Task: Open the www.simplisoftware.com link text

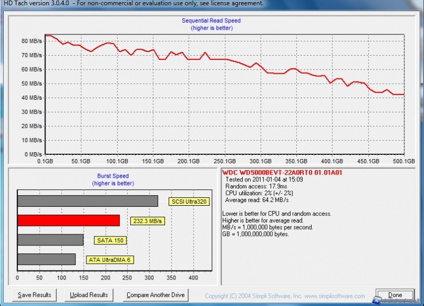Action: 334,296
